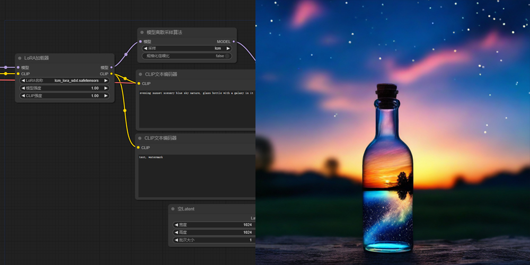Collapse the positive prompt CLIP文本编码器 node title dot
This screenshot has width=530, height=265.
point(140,74)
